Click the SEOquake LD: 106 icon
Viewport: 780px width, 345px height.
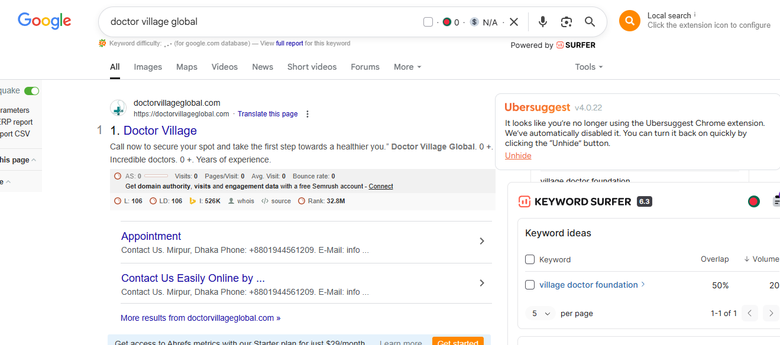(x=153, y=201)
